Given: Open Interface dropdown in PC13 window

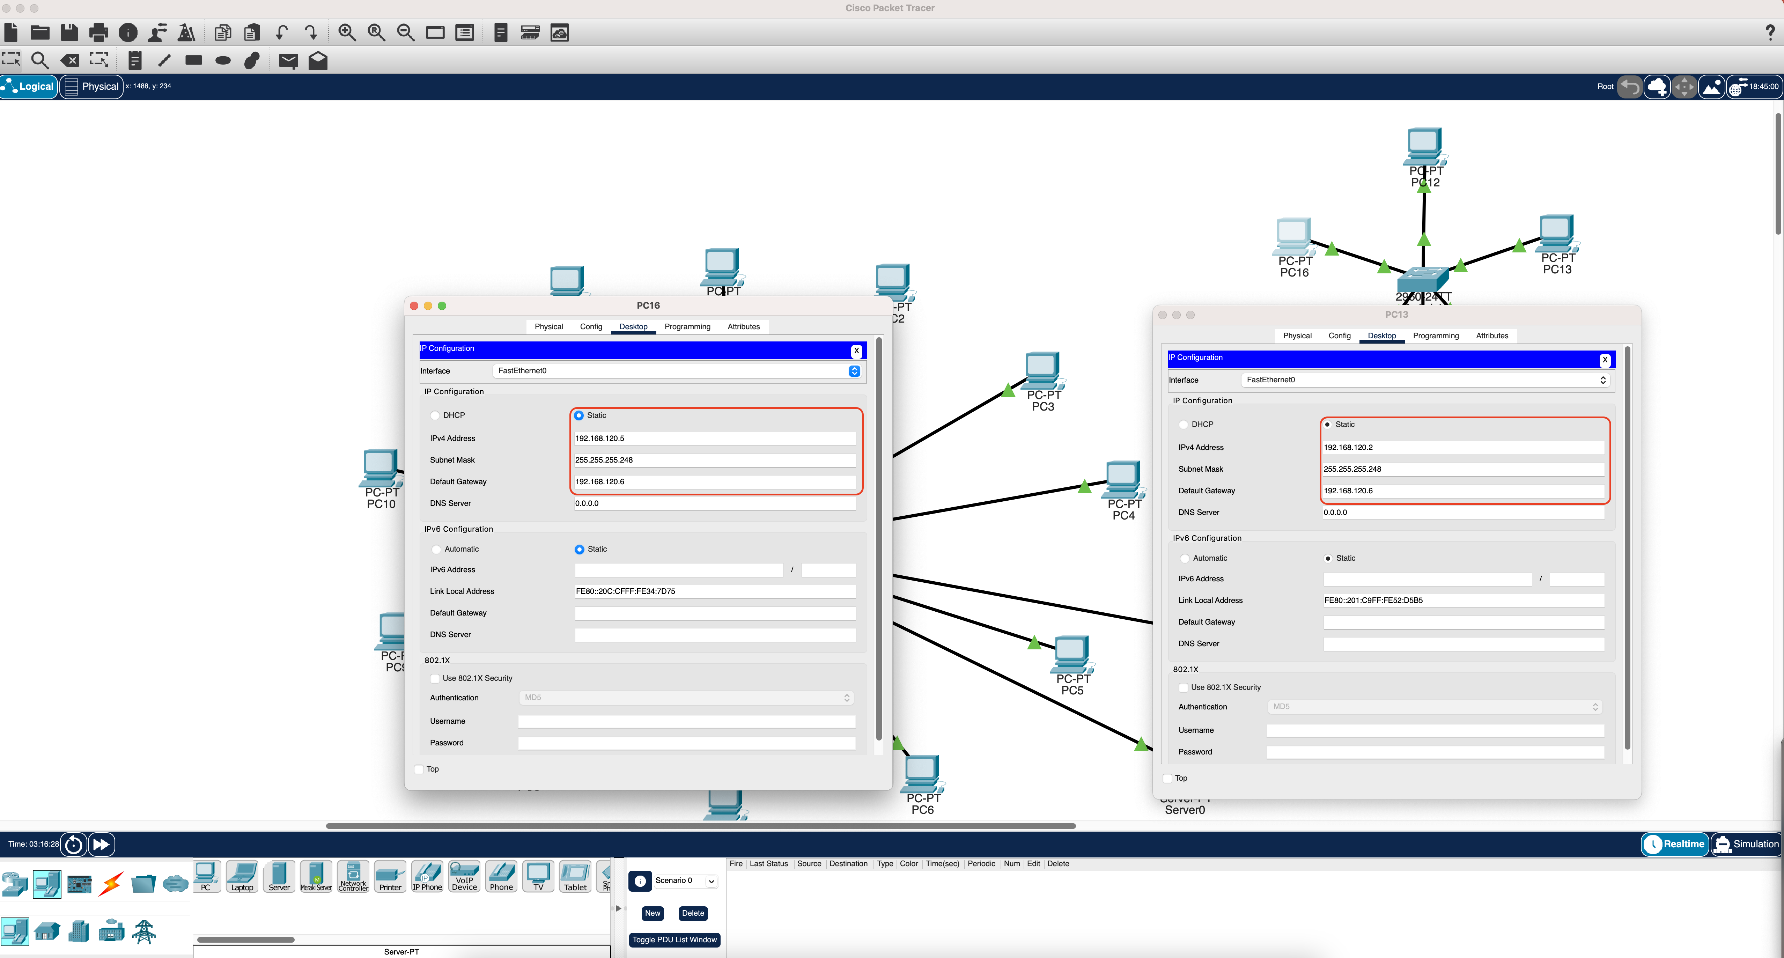Looking at the screenshot, I should tap(1426, 380).
